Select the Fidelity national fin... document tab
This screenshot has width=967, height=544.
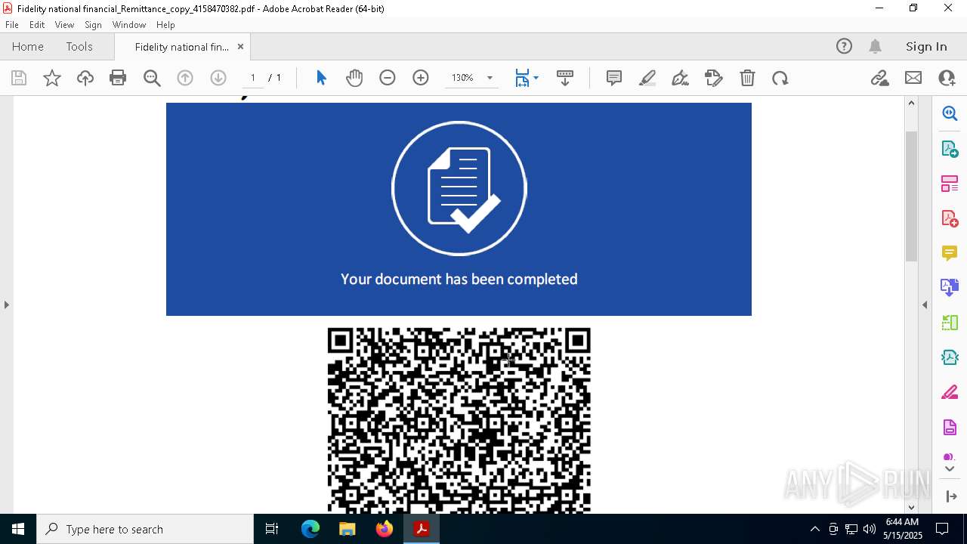click(x=181, y=47)
